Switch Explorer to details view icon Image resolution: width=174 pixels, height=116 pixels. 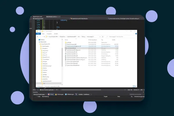point(134,86)
